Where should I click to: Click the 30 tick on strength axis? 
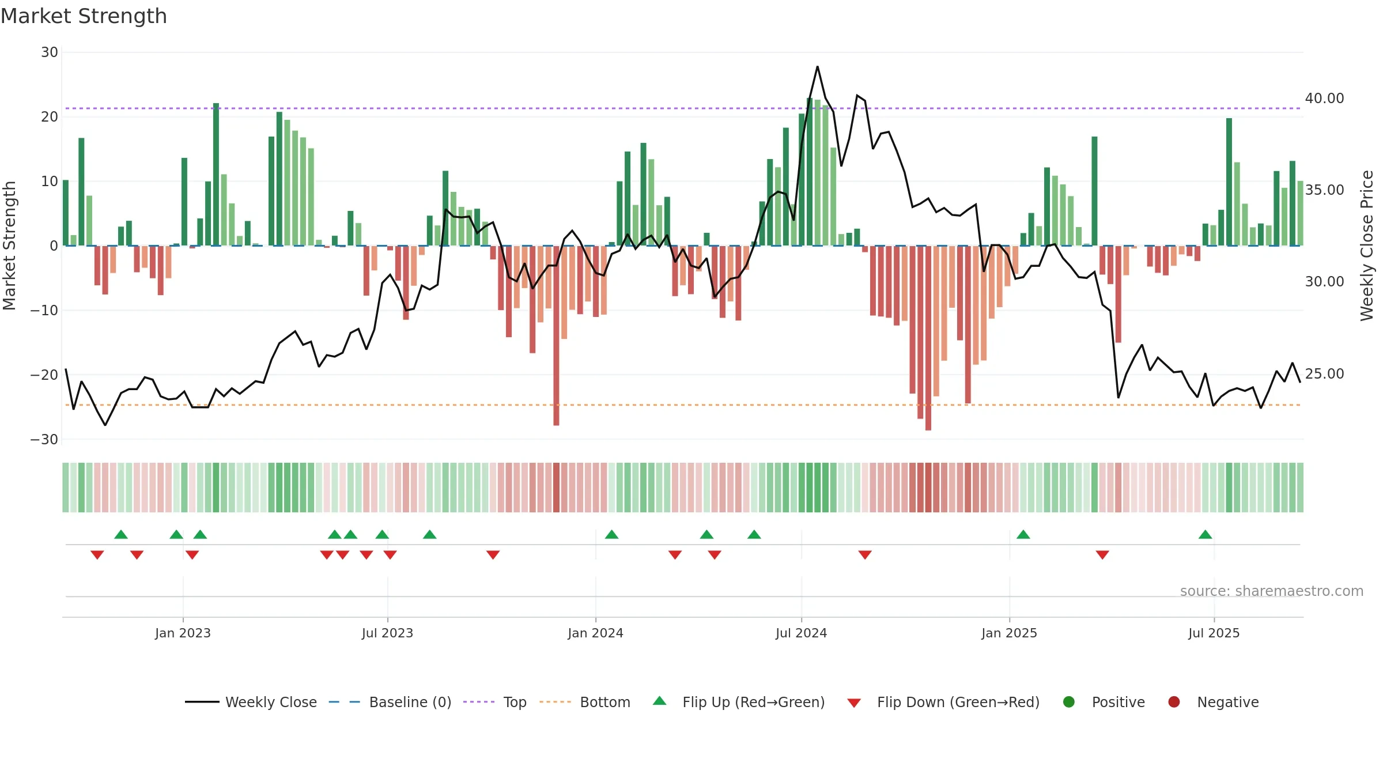click(x=50, y=52)
